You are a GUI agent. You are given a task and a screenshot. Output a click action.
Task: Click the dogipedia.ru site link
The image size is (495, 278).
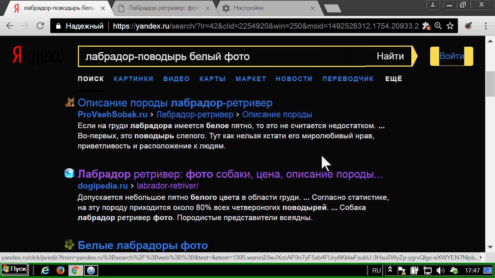pos(103,186)
